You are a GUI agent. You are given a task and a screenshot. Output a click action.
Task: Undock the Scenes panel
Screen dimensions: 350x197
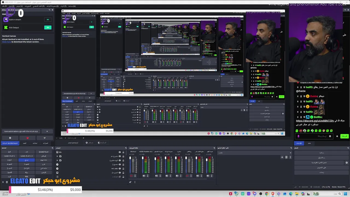pyautogui.click(x=53, y=148)
